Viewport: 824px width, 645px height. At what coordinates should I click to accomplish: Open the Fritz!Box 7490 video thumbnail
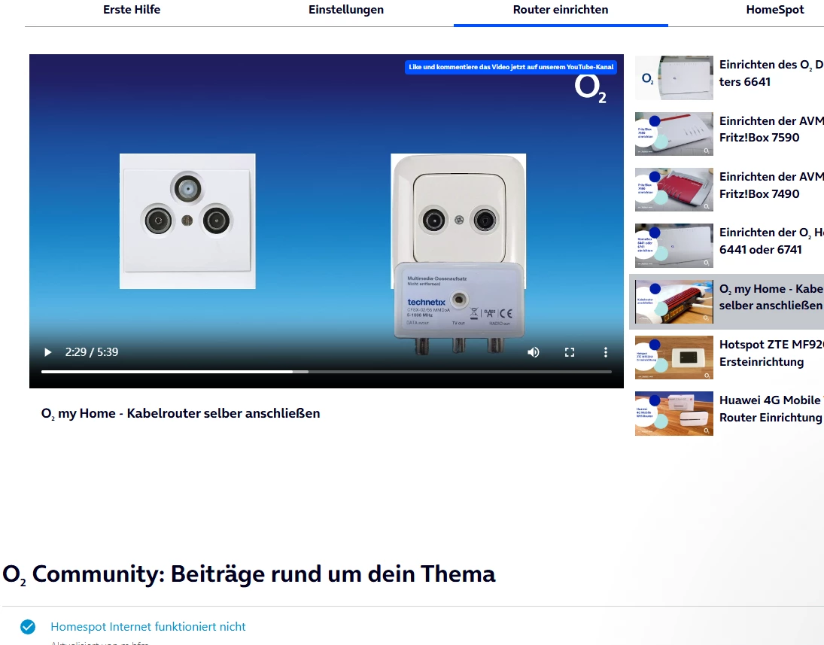tap(673, 190)
